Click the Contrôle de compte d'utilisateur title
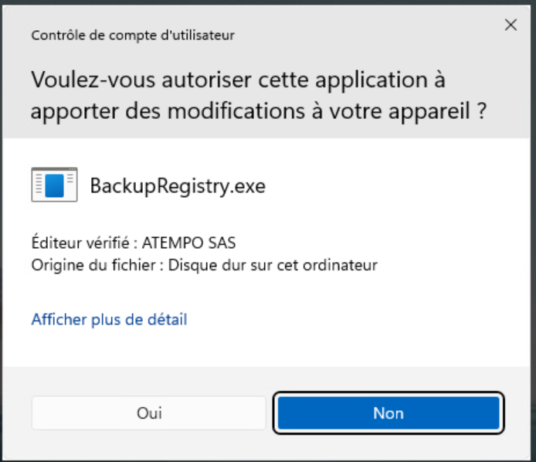Screen dimensions: 536x462 pos(133,35)
